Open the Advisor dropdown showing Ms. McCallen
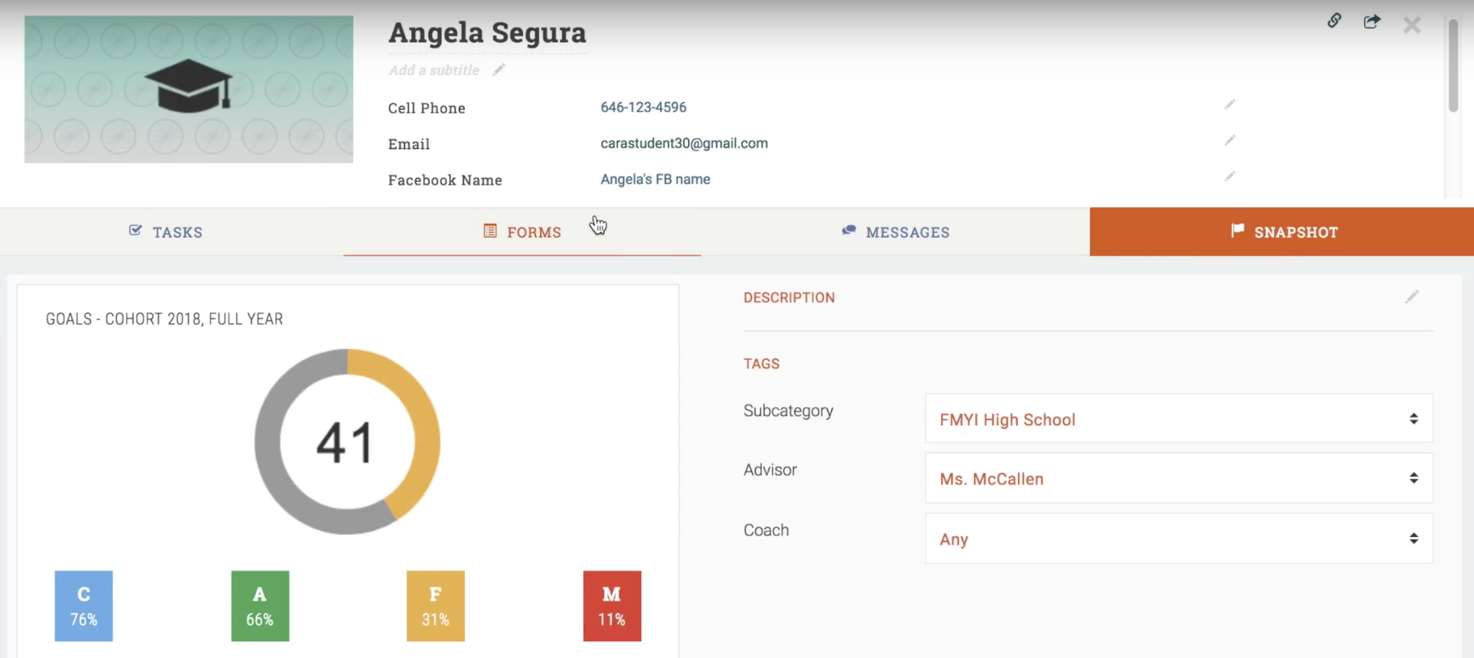The image size is (1474, 658). (1178, 478)
